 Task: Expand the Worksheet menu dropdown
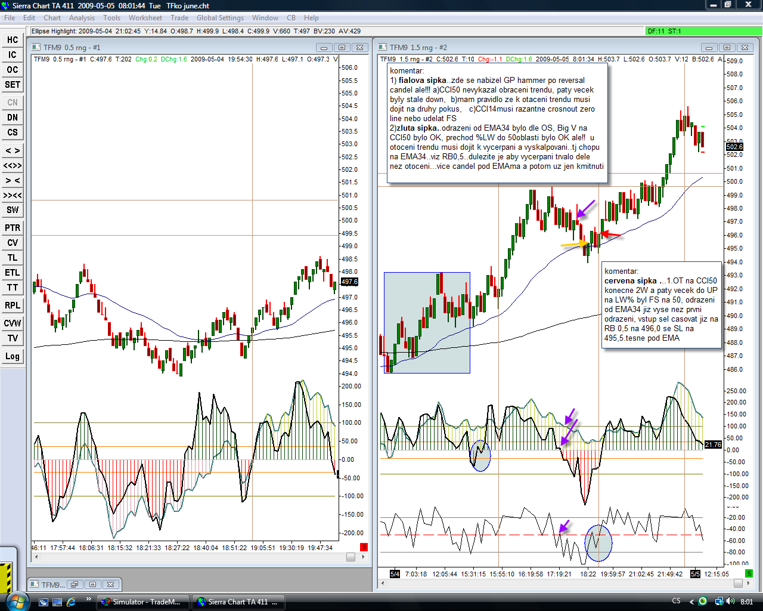tap(145, 18)
